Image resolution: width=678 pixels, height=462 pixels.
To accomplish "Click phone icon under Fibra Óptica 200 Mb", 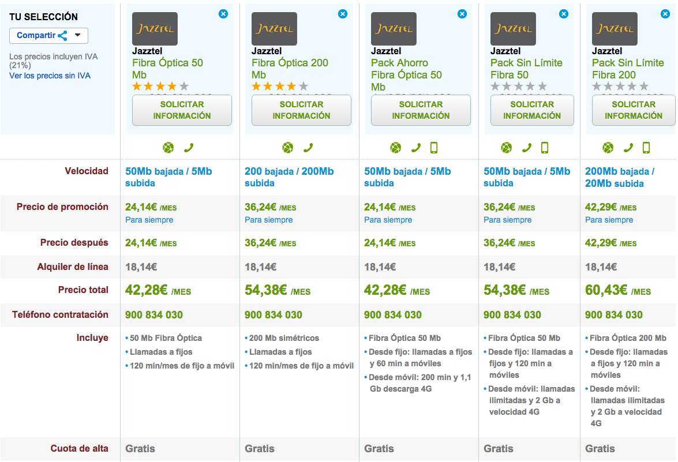I will 308,148.
